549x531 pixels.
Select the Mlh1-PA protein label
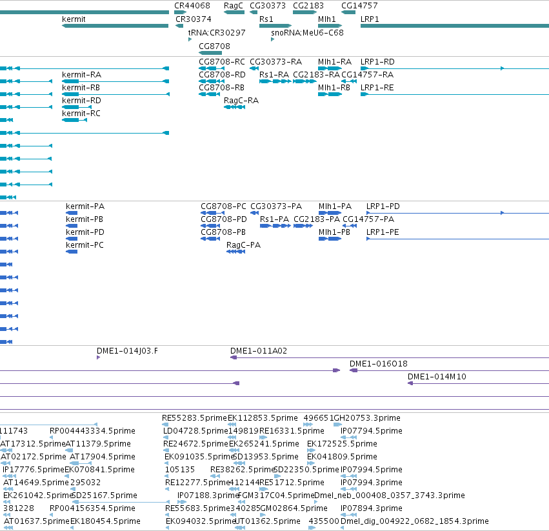click(x=335, y=206)
